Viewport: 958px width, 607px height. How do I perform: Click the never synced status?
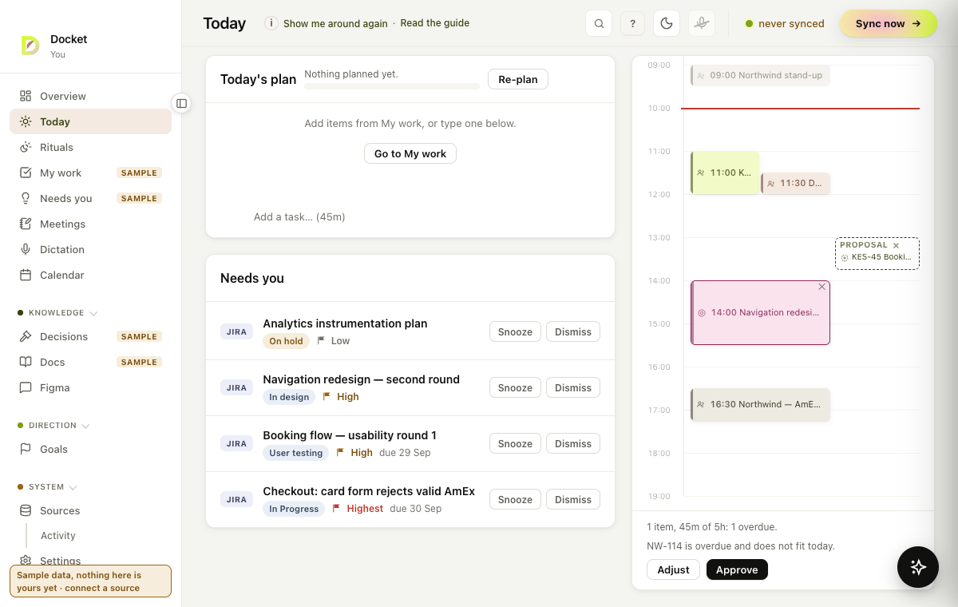[x=785, y=24]
